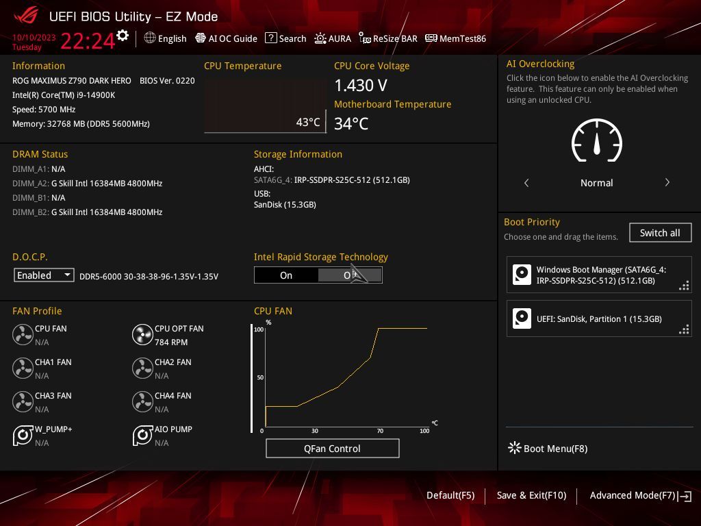Turn Intel Rapid Storage Technology On
Screen dimensions: 701x526
[286, 275]
